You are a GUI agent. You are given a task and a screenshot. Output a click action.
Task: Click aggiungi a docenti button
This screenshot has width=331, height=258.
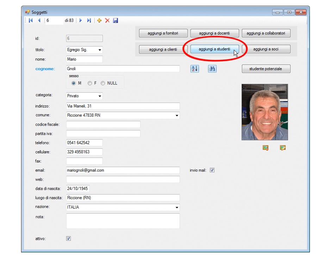pos(214,33)
